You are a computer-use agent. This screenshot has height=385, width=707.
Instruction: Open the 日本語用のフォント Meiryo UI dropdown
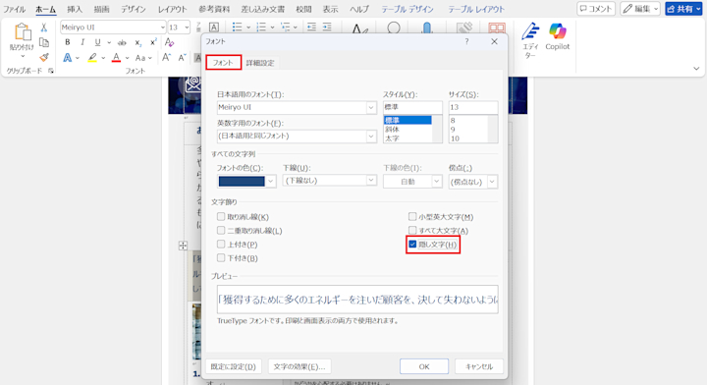370,108
